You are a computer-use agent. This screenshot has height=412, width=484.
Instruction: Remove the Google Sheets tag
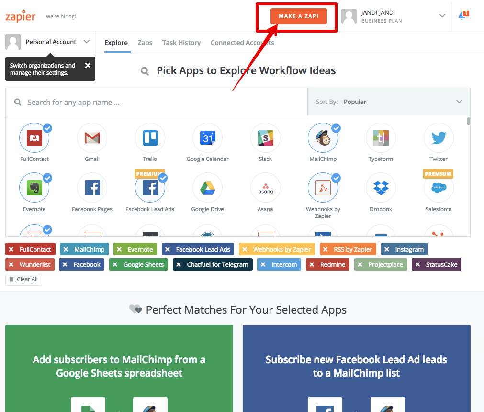click(x=115, y=264)
